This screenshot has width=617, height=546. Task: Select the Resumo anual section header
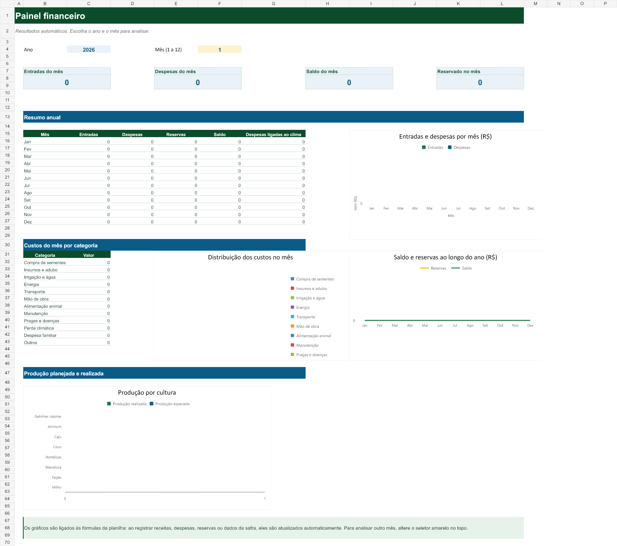[274, 117]
